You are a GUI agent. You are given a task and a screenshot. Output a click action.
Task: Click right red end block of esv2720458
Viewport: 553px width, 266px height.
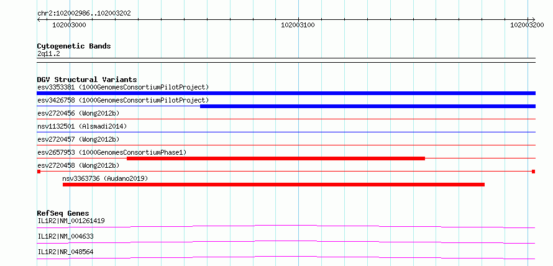(x=534, y=172)
